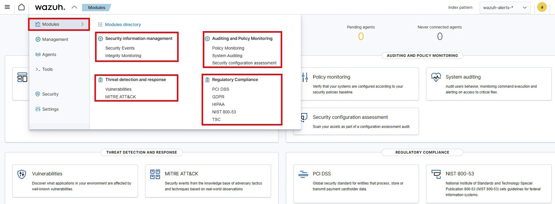This screenshot has width=555, height=204.
Task: Open the PCI DSS card
Action: click(356, 183)
